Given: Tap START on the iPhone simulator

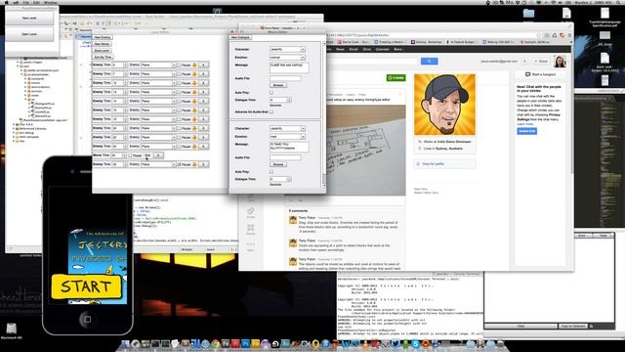Looking at the screenshot, I should (86, 286).
